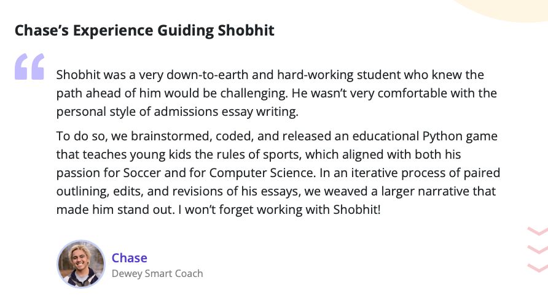Click the middle pink chevron arrow
The image size is (548, 296).
coord(538,249)
